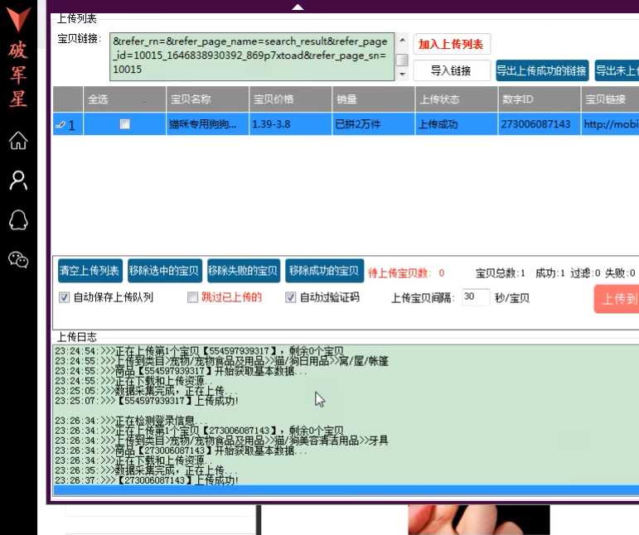The width and height of the screenshot is (639, 535).
Task: Click 上传状态 column header
Action: (457, 99)
